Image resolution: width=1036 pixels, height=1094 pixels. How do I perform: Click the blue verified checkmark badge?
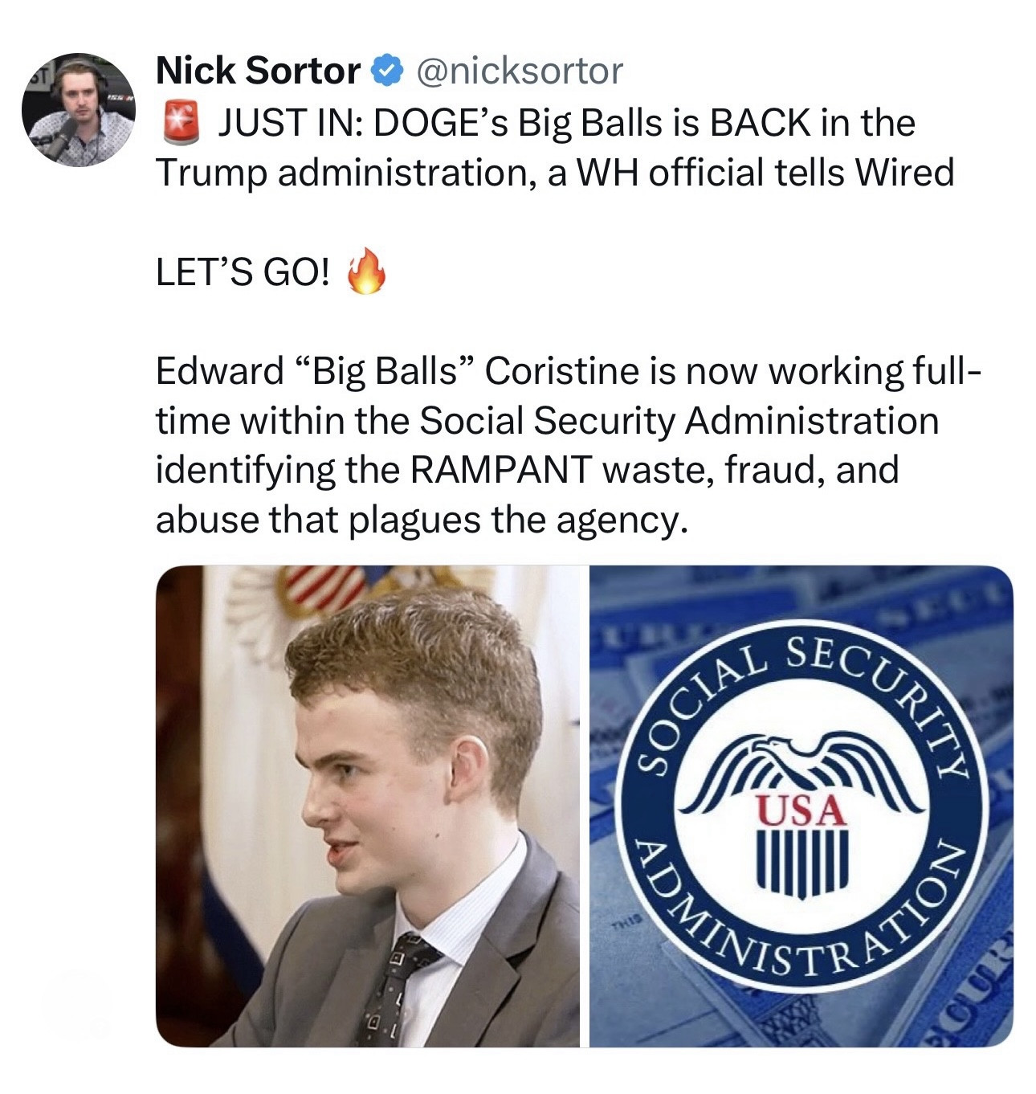tap(386, 72)
